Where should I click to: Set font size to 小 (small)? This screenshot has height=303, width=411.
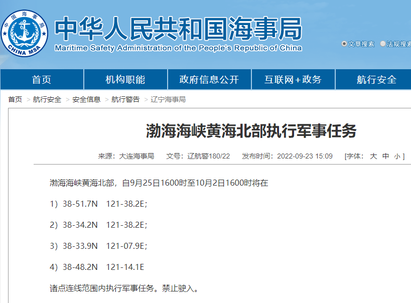coord(397,156)
